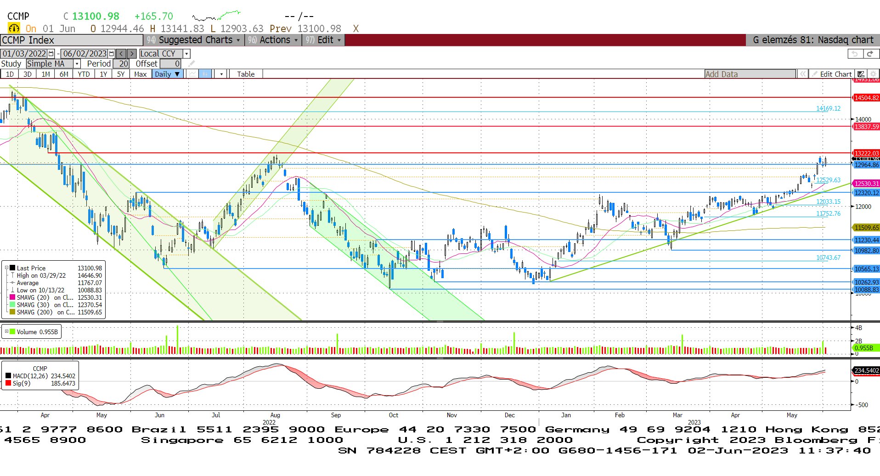Click the end date field 06/02/2023
This screenshot has height=476, width=880.
click(85, 54)
